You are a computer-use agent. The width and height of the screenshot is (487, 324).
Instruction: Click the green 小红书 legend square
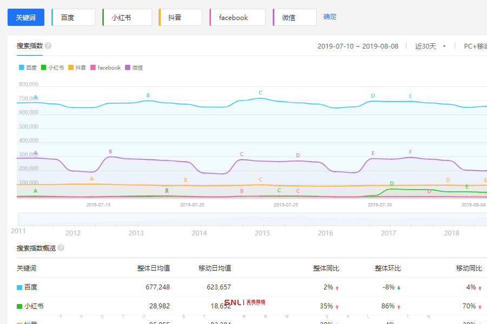click(x=44, y=67)
